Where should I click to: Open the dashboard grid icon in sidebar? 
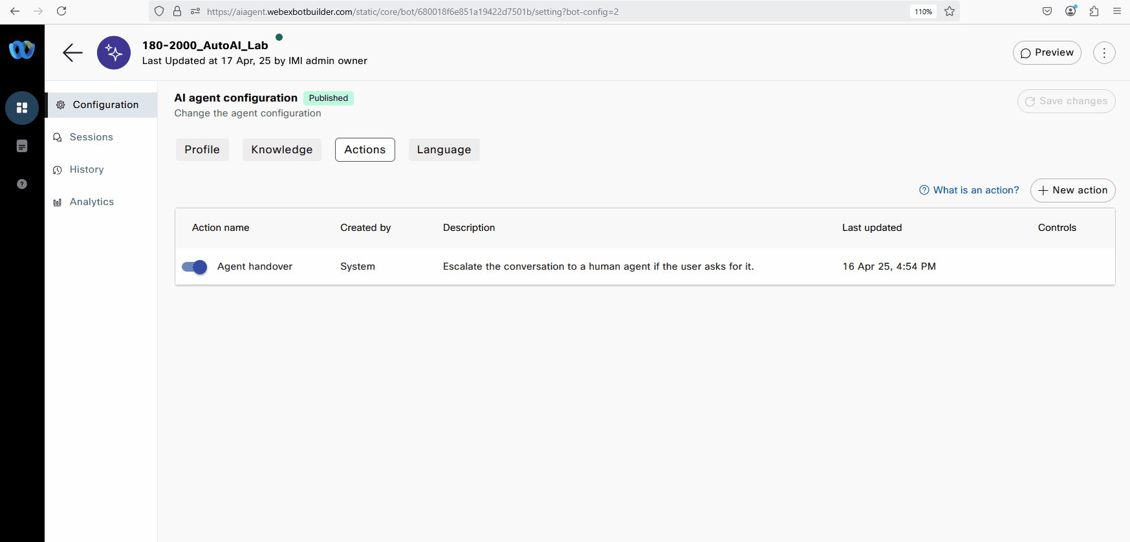point(22,108)
